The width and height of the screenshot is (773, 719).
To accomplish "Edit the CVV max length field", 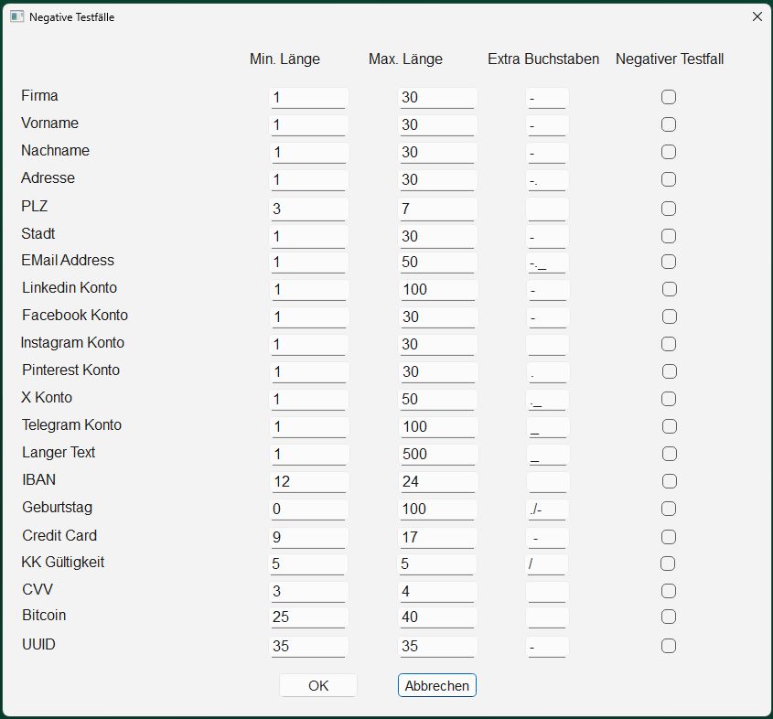I will pyautogui.click(x=437, y=592).
